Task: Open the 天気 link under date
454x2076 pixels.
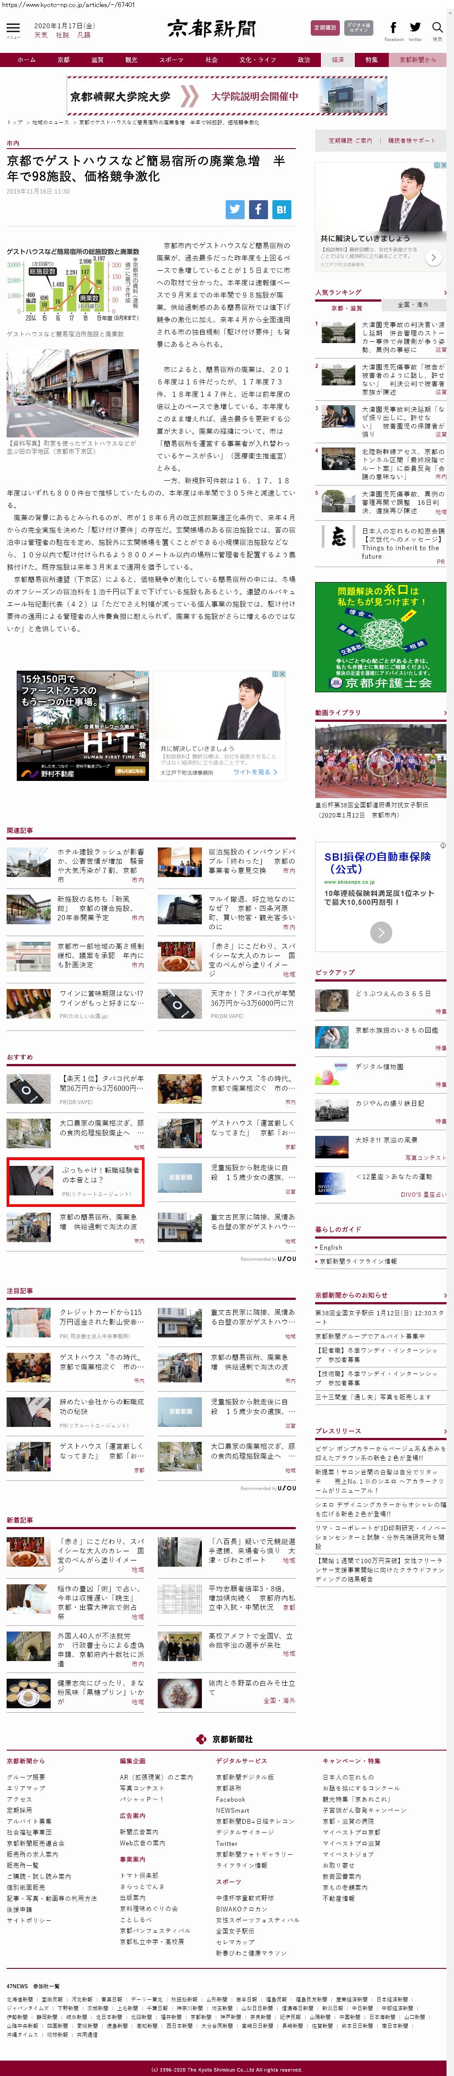Action: click(x=40, y=35)
